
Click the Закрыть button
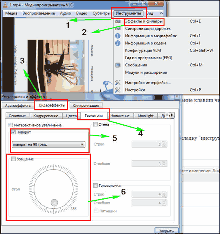[x=166, y=231]
